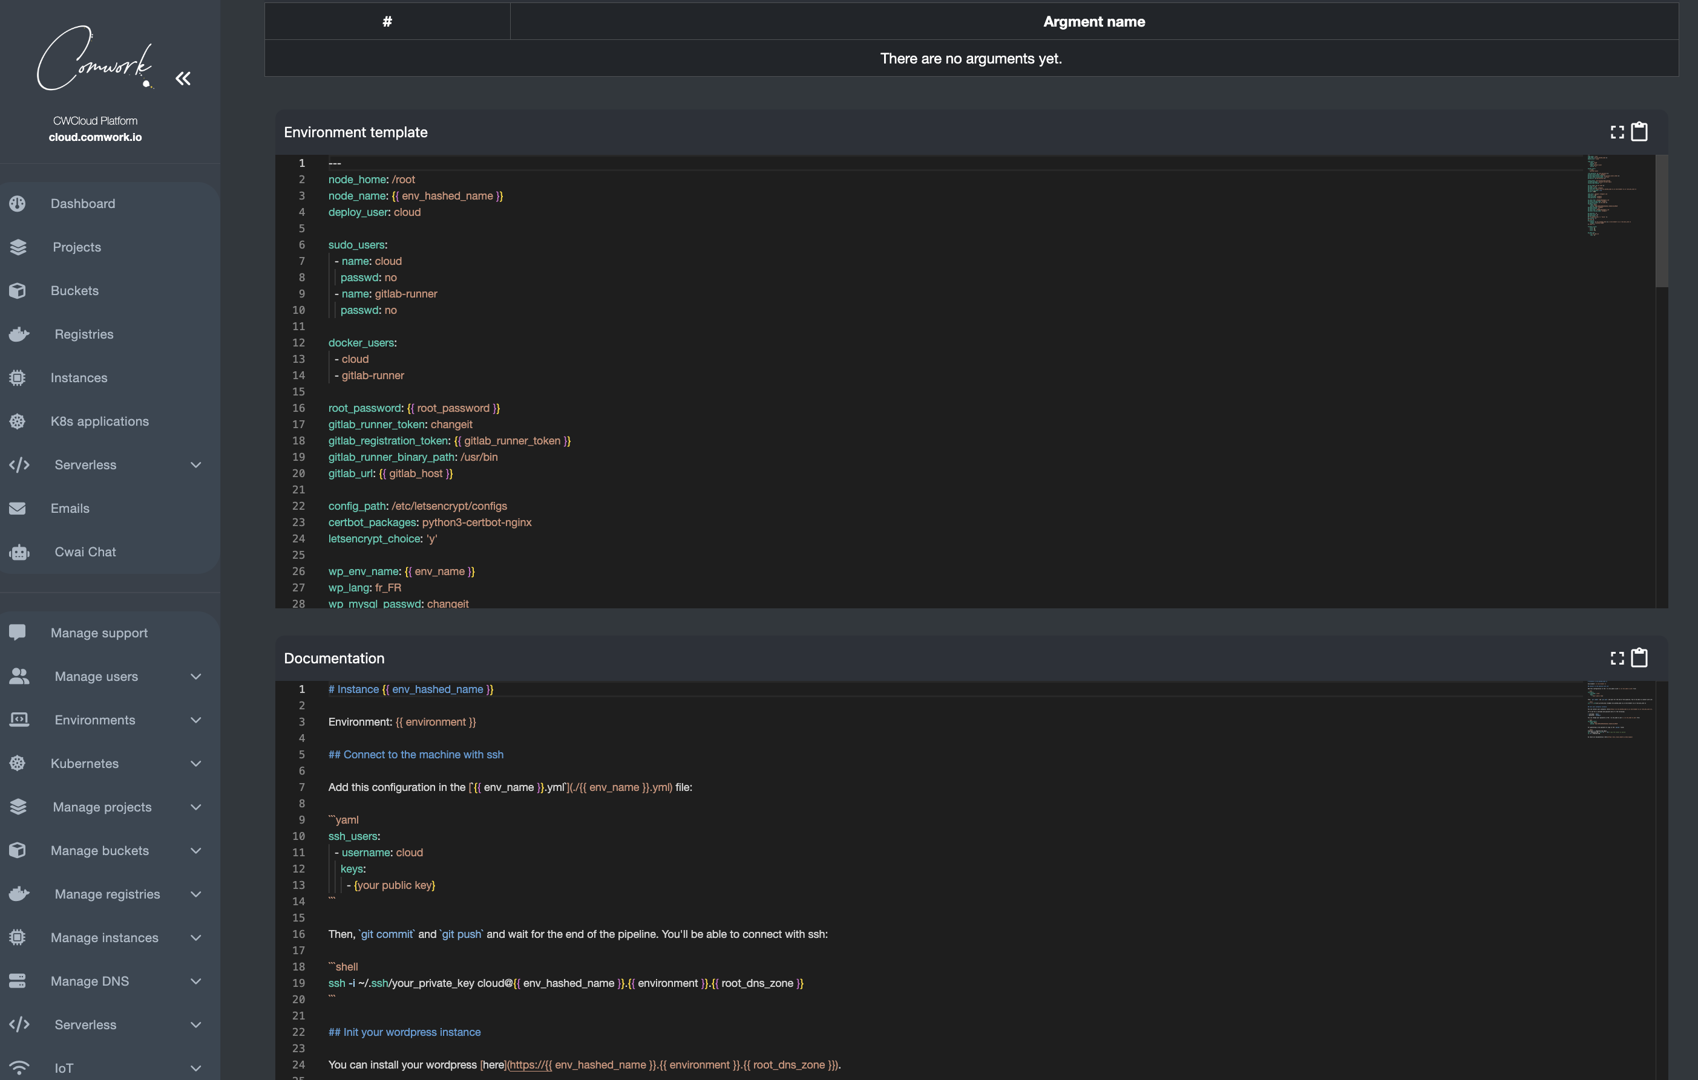Image resolution: width=1698 pixels, height=1080 pixels.
Task: Go to the Emails section
Action: (70, 509)
